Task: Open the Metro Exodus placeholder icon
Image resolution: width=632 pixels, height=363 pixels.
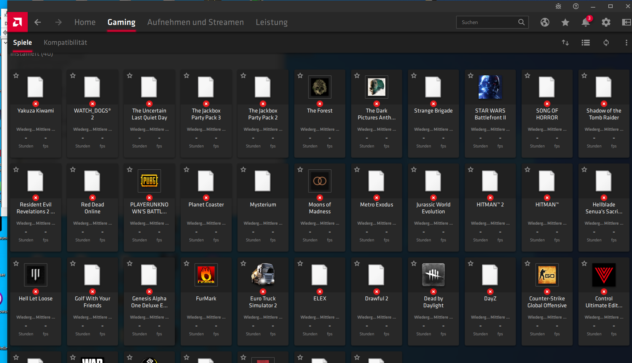Action: (x=377, y=181)
